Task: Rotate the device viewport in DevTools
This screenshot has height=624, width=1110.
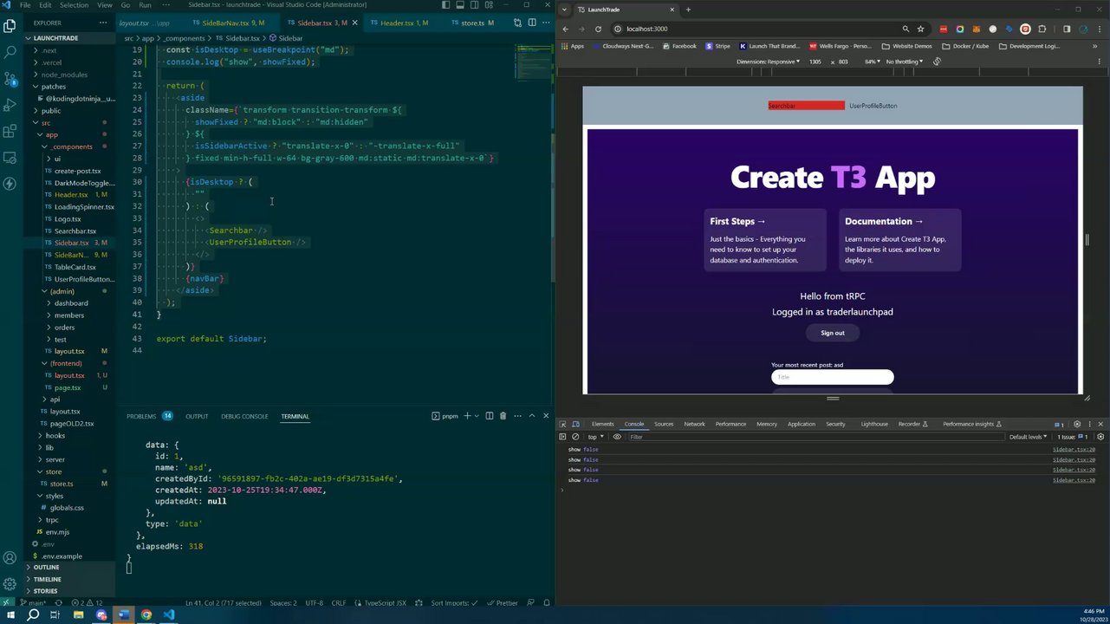Action: click(x=937, y=62)
